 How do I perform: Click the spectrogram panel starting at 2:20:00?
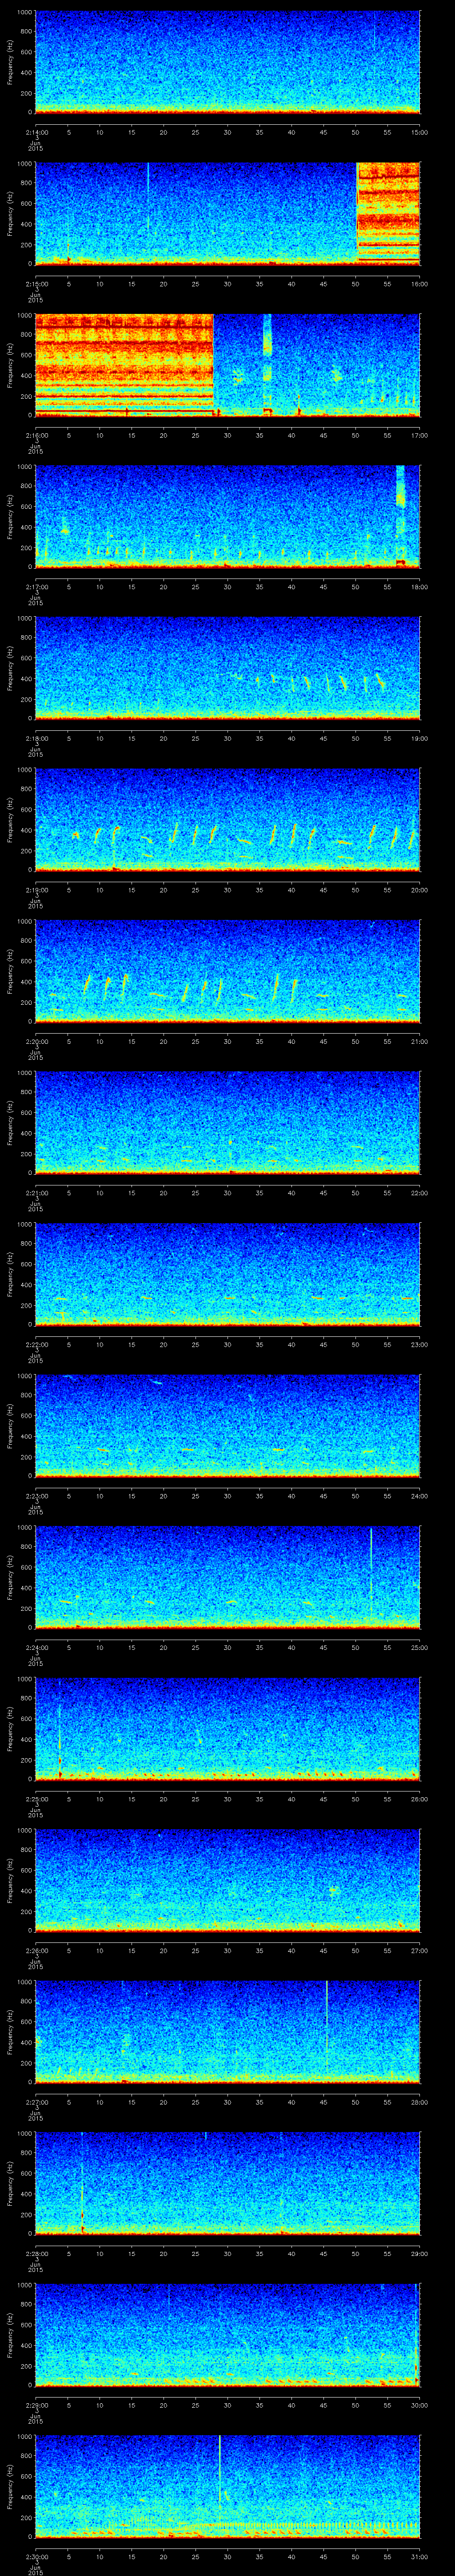pyautogui.click(x=227, y=971)
